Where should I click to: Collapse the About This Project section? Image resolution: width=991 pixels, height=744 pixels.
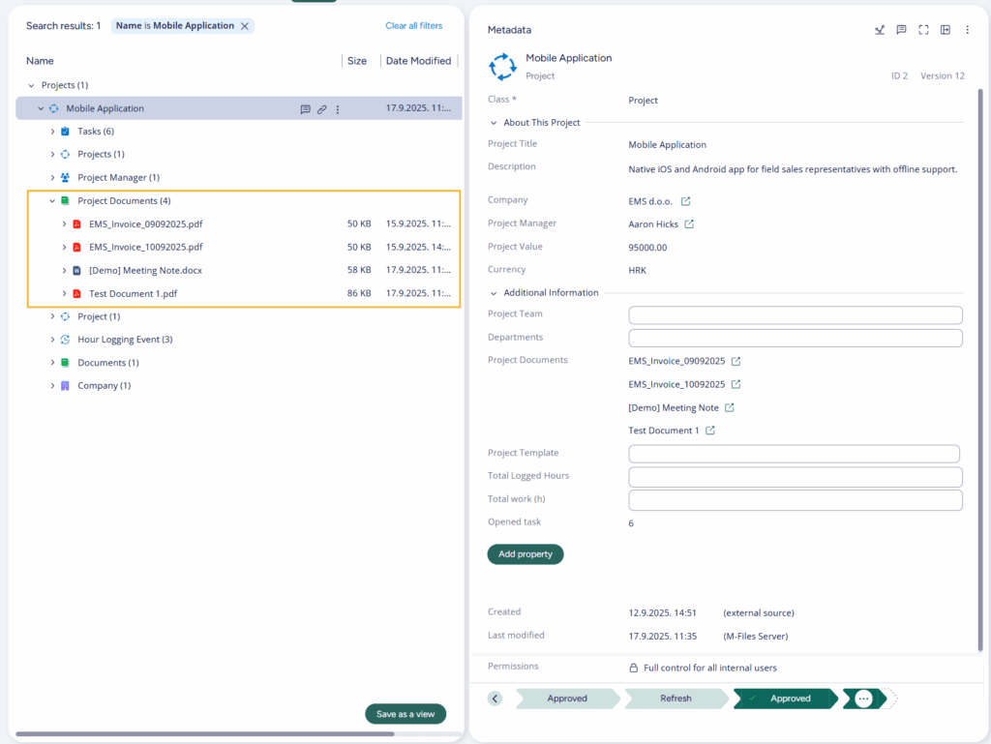(x=495, y=123)
